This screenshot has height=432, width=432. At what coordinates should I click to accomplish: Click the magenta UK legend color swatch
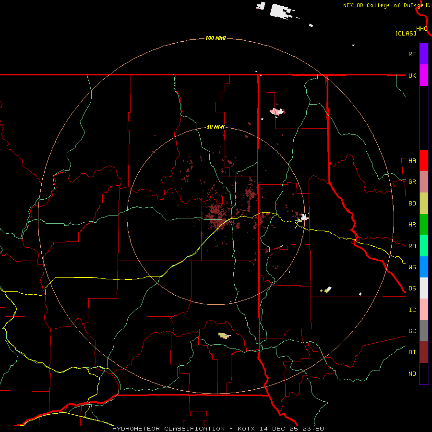tap(424, 75)
